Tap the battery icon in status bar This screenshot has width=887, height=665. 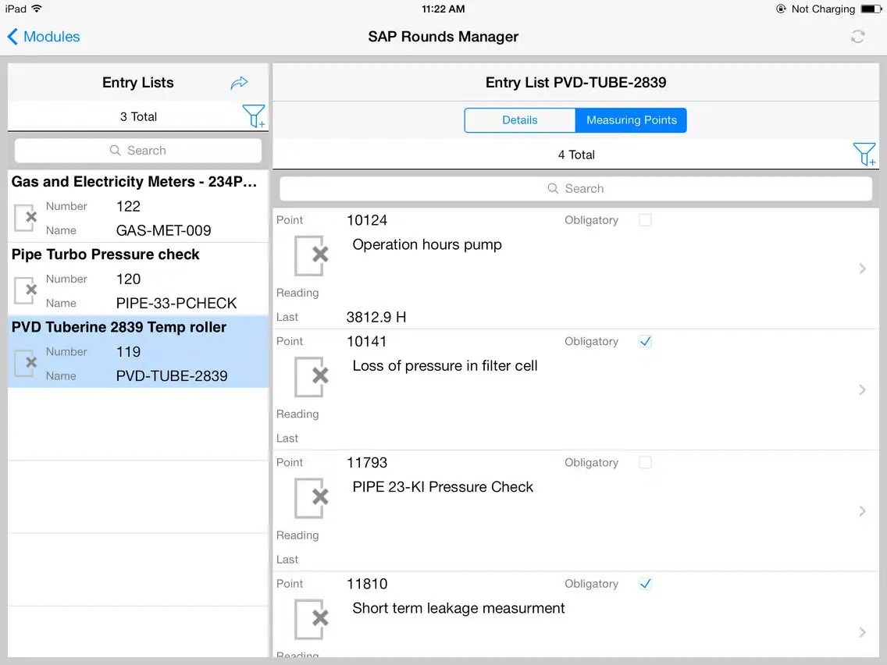coord(871,9)
